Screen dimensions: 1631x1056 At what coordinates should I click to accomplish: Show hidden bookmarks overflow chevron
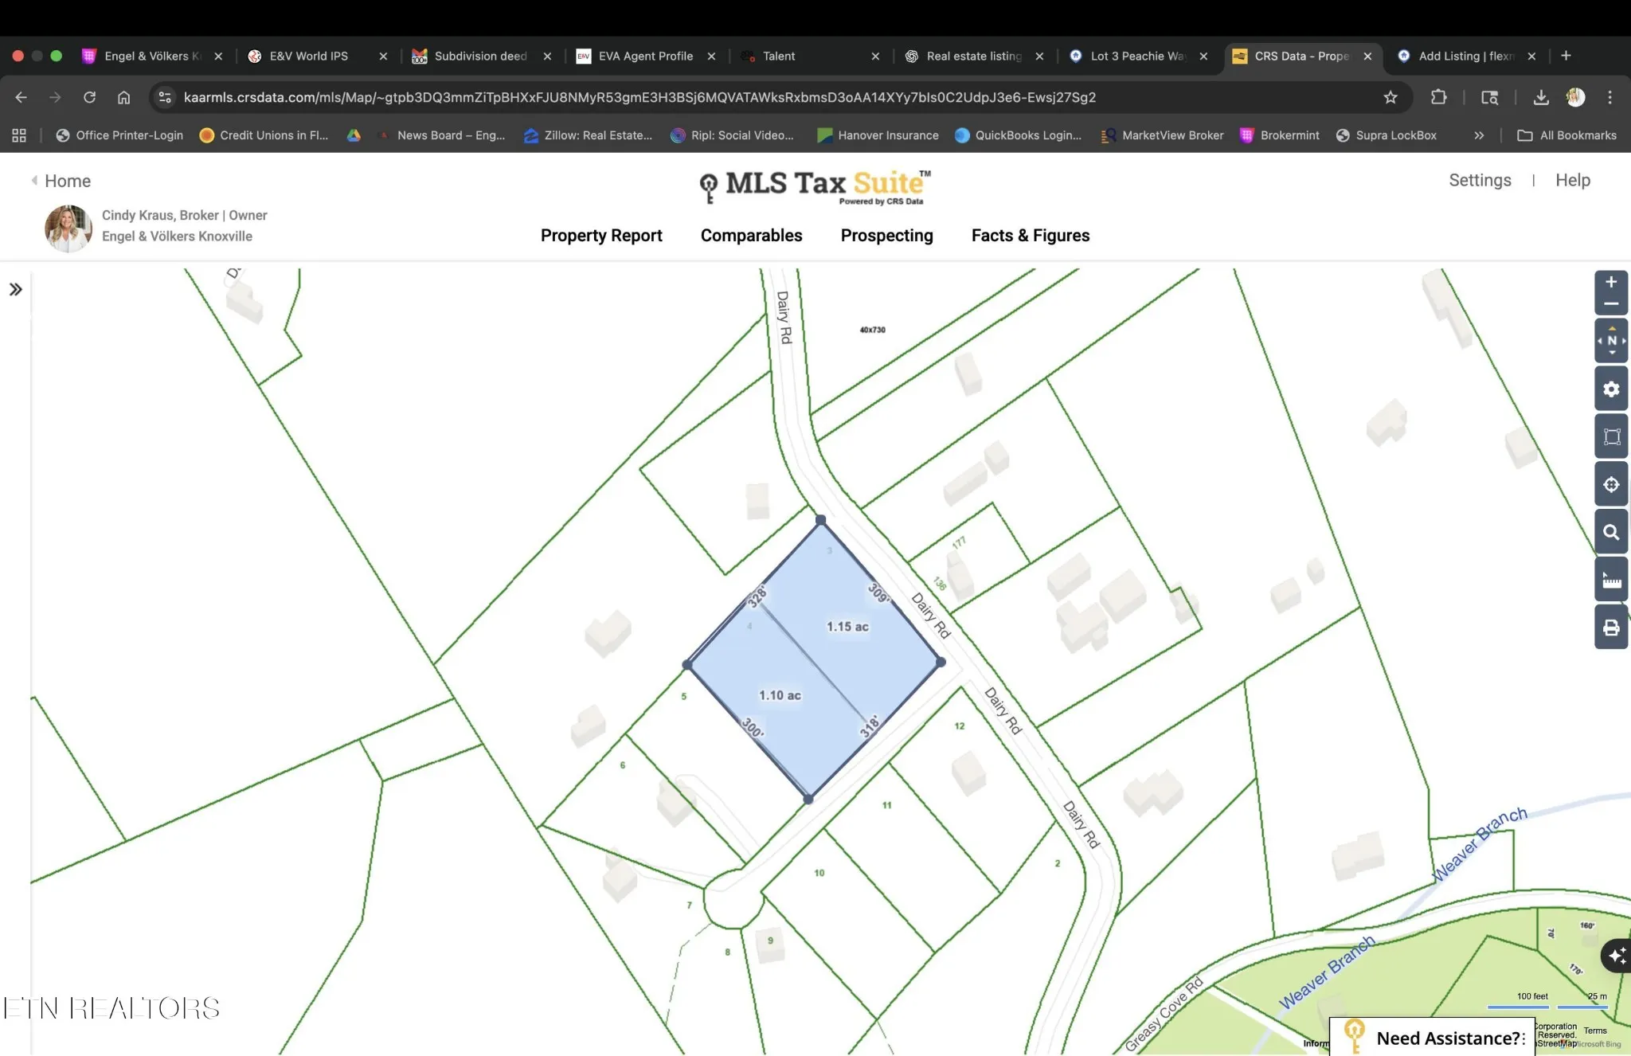[1479, 135]
